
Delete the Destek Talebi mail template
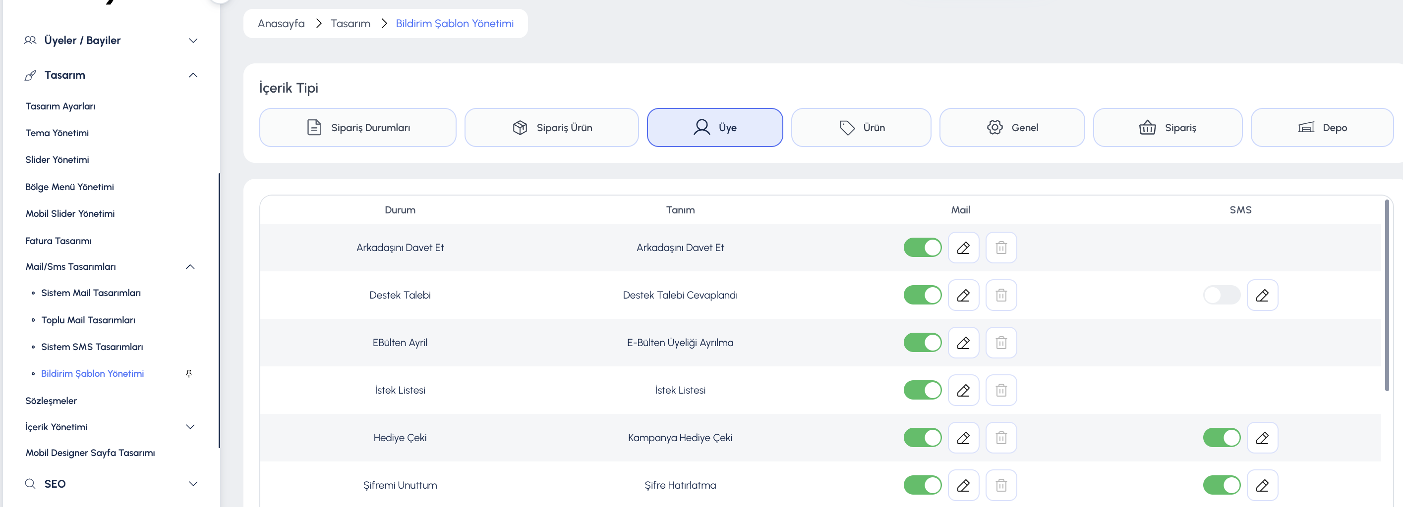(1001, 295)
